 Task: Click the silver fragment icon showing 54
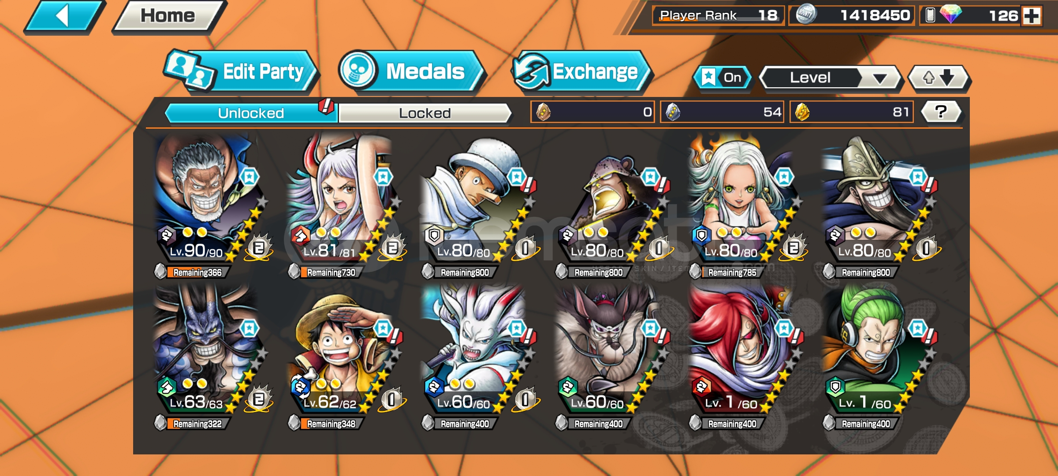point(673,112)
